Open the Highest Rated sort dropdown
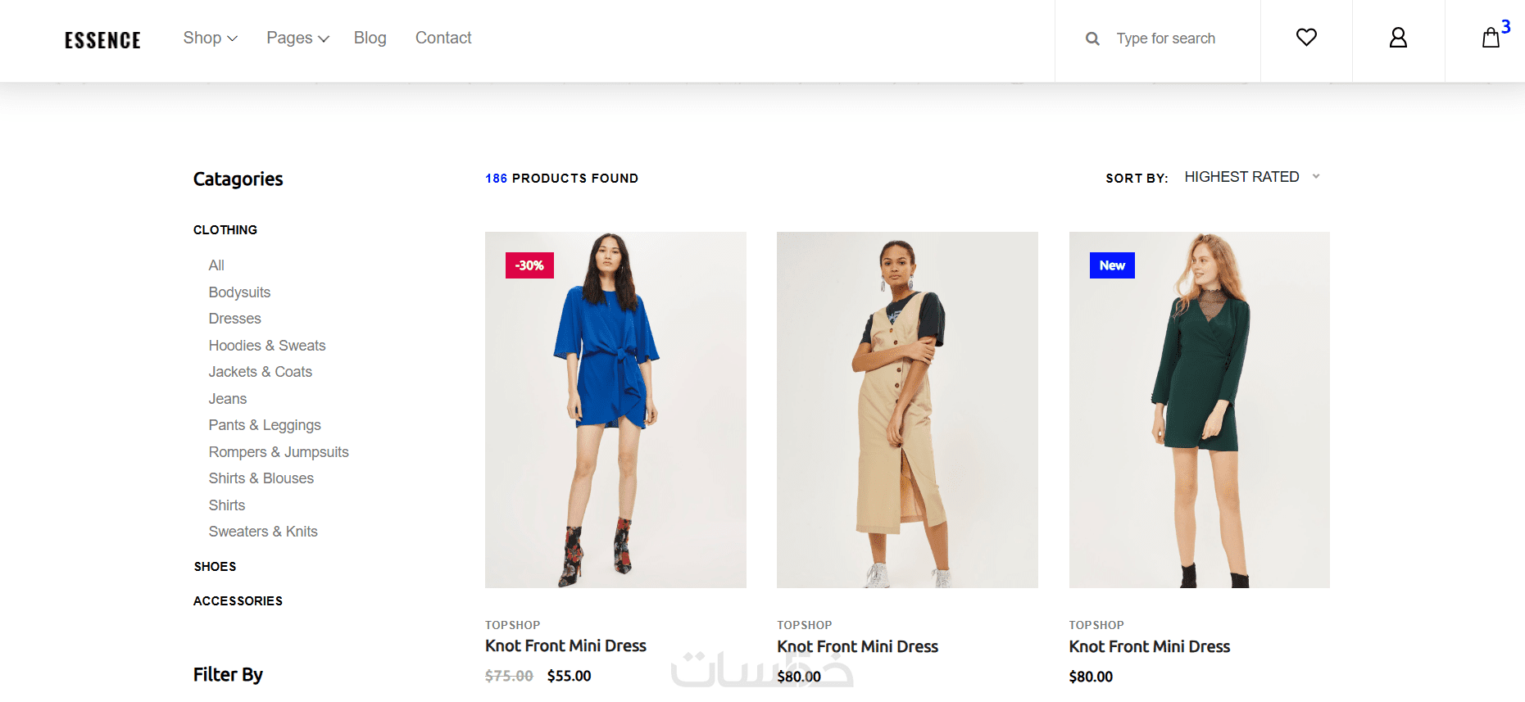Screen dimensions: 1525x702 tap(1251, 177)
